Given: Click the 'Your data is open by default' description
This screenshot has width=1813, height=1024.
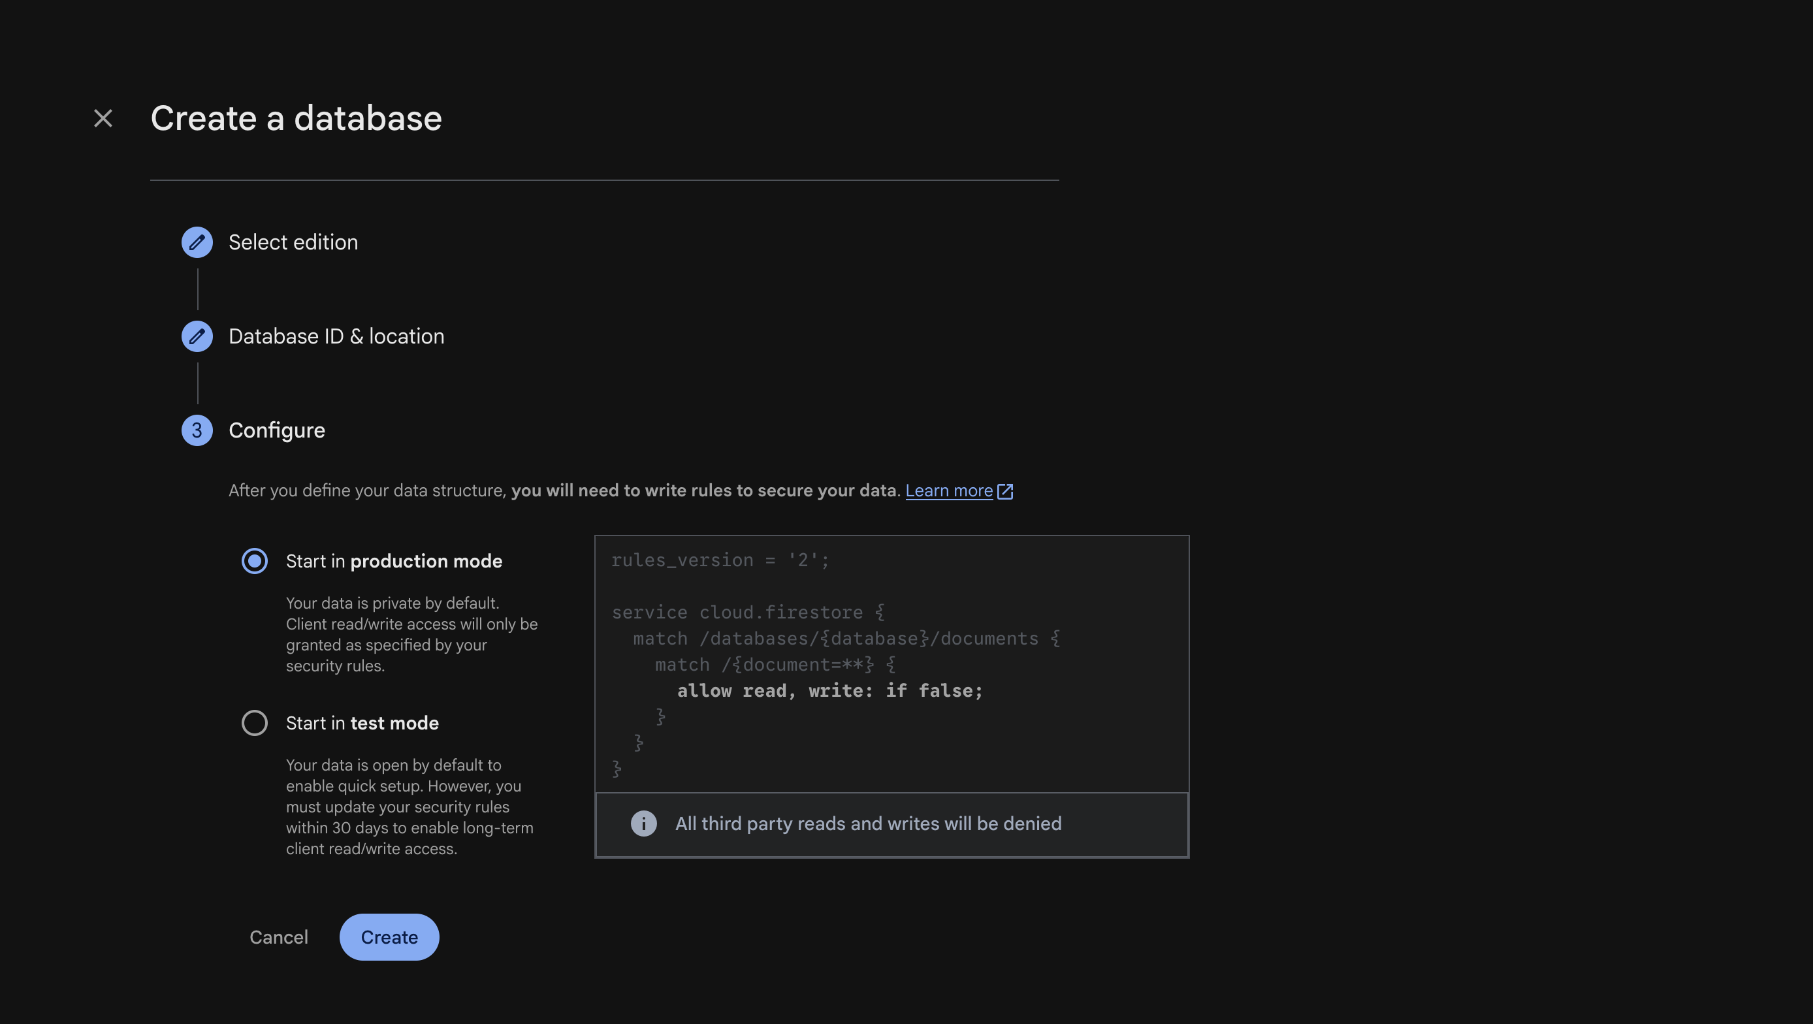Looking at the screenshot, I should [x=409, y=807].
